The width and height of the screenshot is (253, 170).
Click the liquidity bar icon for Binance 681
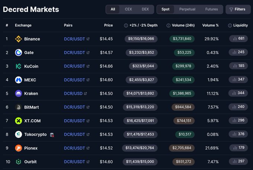coord(235,39)
